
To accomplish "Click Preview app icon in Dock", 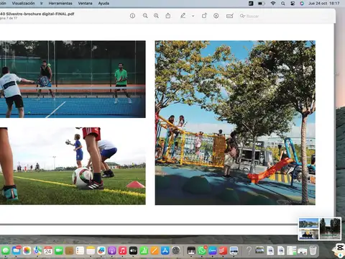I will point(234,251).
